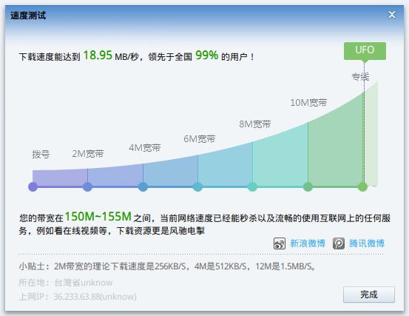
Task: Select the 拨号 timeline dot
Action: pos(33,186)
